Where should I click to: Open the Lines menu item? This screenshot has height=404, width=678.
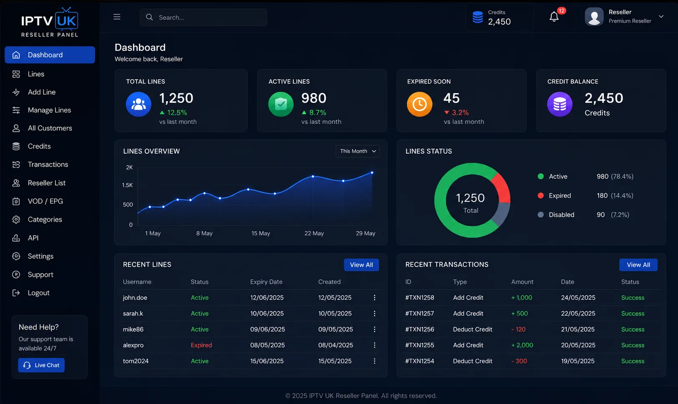tap(50, 74)
